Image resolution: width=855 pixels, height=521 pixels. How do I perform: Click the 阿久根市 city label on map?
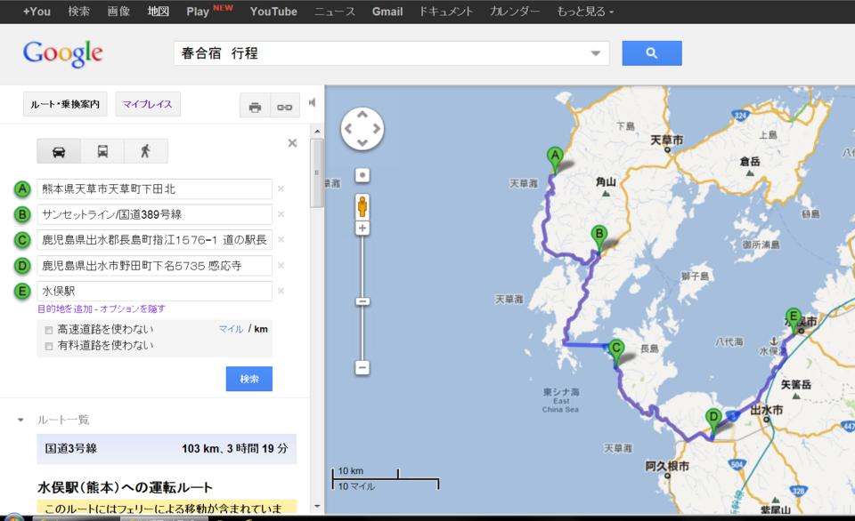point(667,466)
